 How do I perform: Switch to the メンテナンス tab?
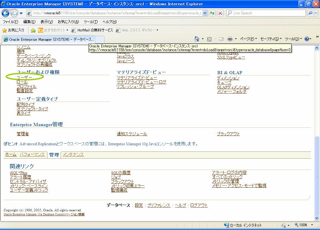pyautogui.click(x=73, y=155)
